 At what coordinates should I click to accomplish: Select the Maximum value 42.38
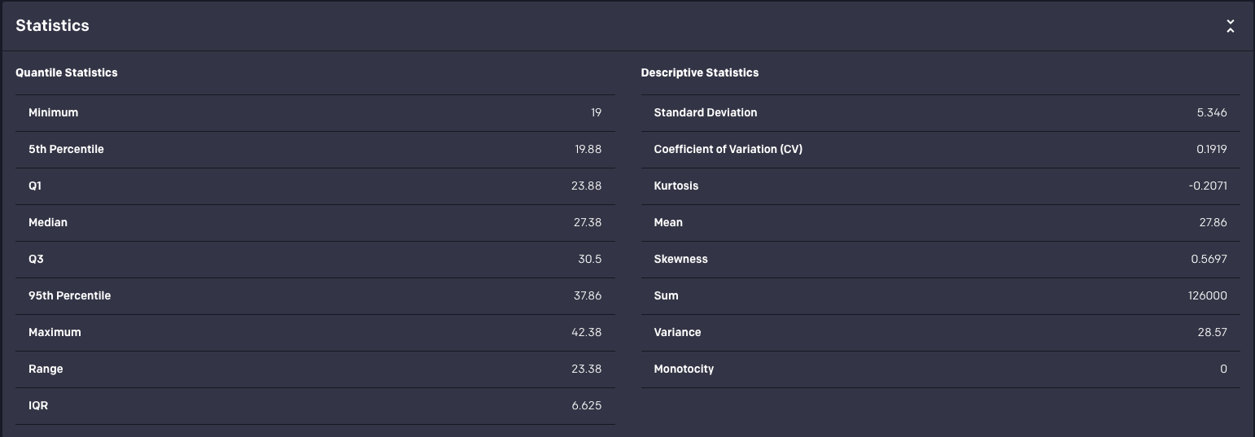[587, 332]
